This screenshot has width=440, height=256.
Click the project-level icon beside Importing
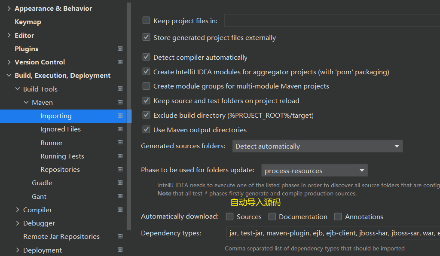(x=120, y=116)
